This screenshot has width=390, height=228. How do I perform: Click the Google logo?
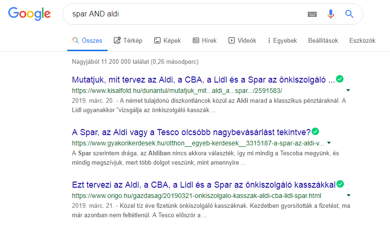point(29,14)
